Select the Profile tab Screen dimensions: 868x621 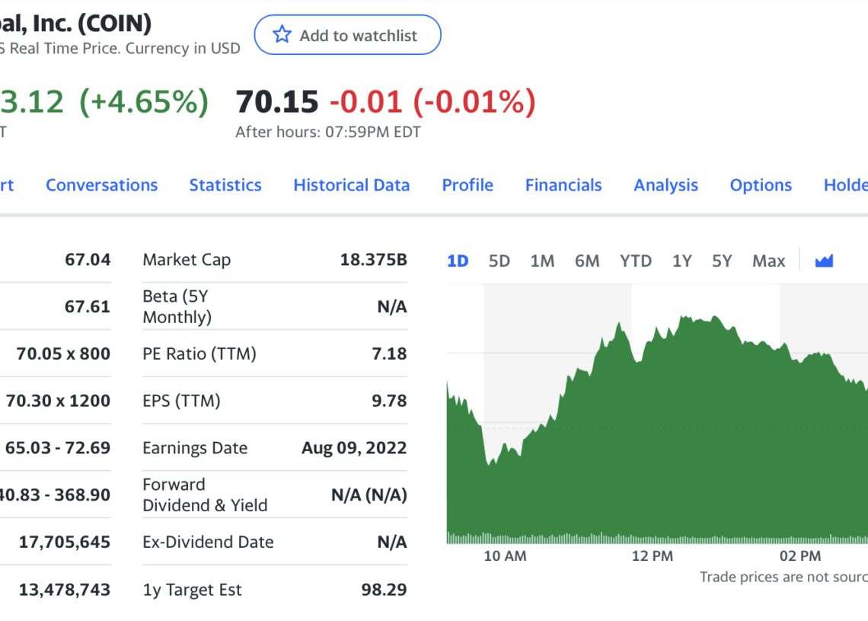(468, 185)
